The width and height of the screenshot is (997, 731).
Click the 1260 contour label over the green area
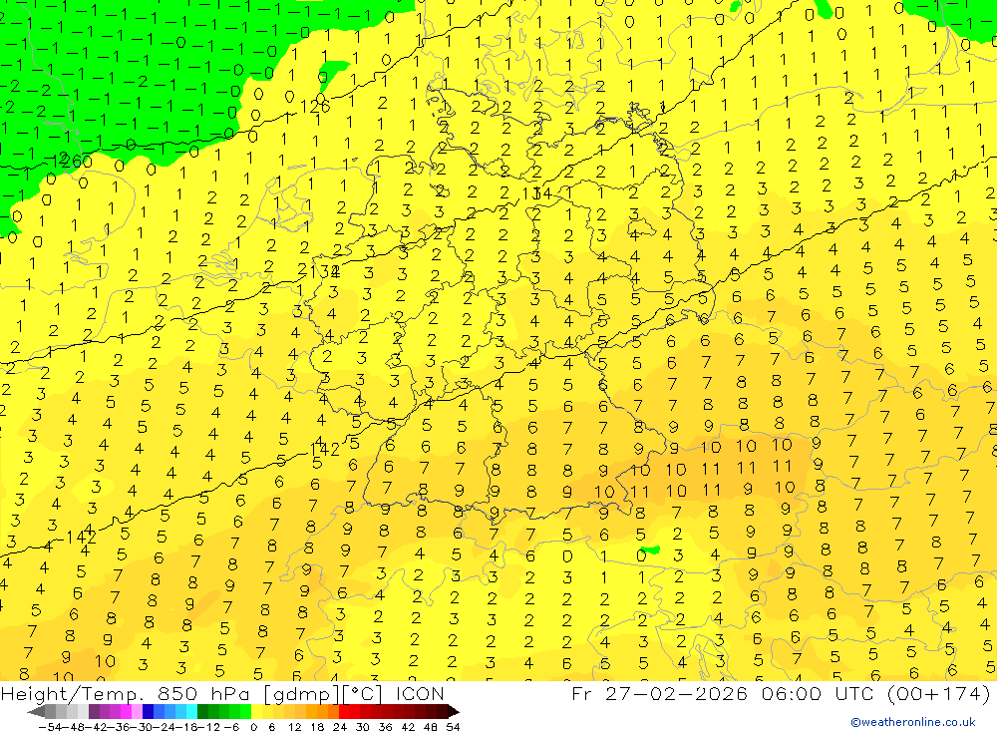71,161
